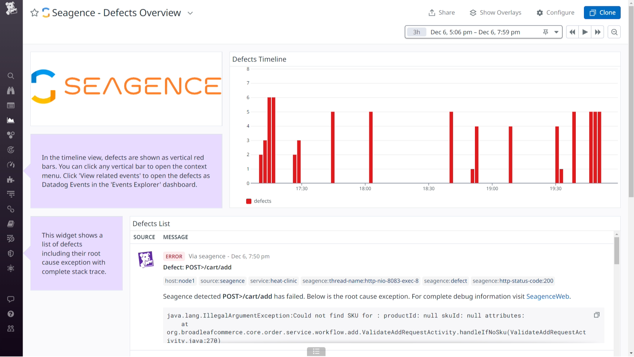The image size is (634, 357).
Task: Open the dashboard title dropdown chevron
Action: [190, 13]
